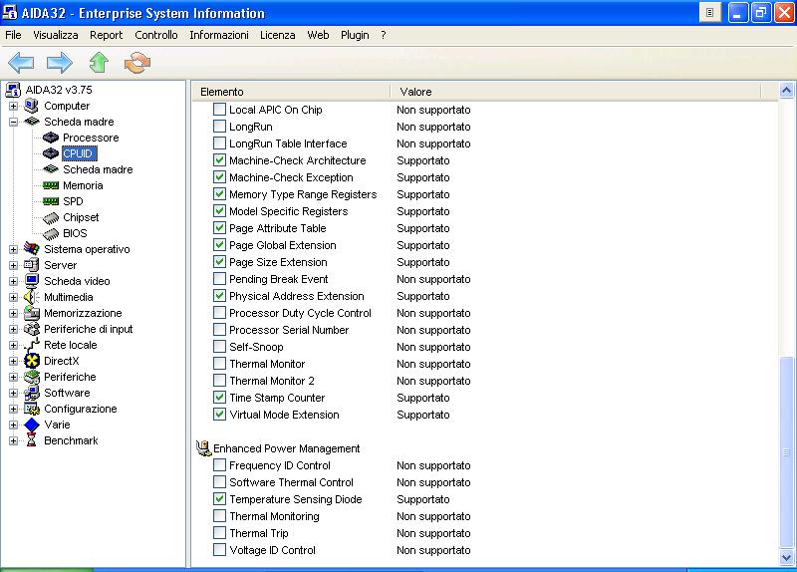
Task: Open the Visualizza menu
Action: coord(56,35)
